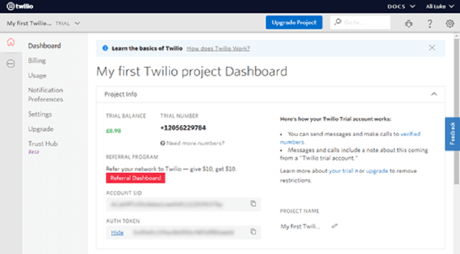Click the Referral Dashboard button
Screen dimensions: 460x254
point(135,178)
